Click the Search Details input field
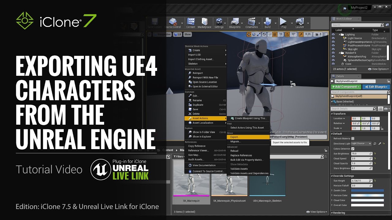 (x=354, y=109)
